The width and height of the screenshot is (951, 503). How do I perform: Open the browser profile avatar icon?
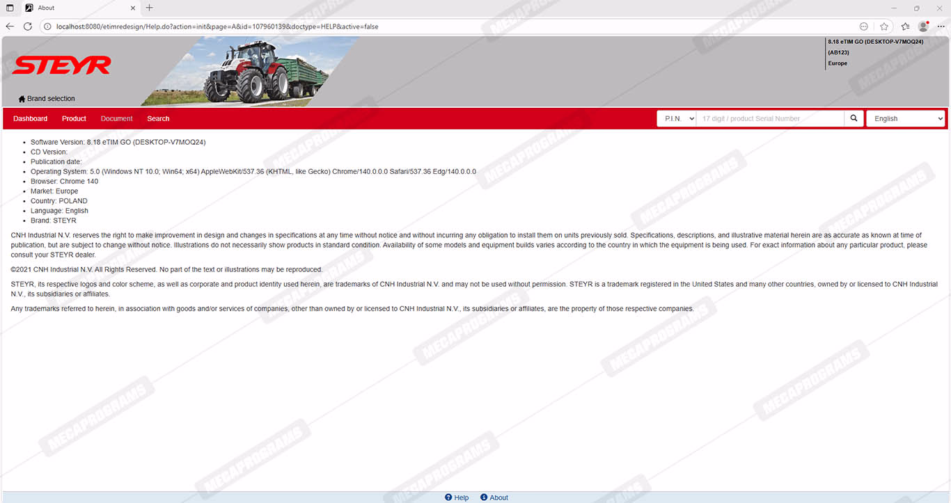tap(923, 26)
